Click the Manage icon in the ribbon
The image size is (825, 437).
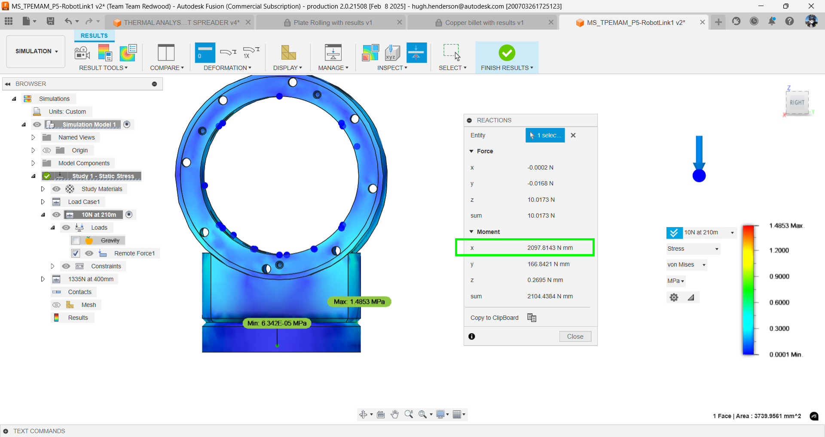pyautogui.click(x=333, y=52)
